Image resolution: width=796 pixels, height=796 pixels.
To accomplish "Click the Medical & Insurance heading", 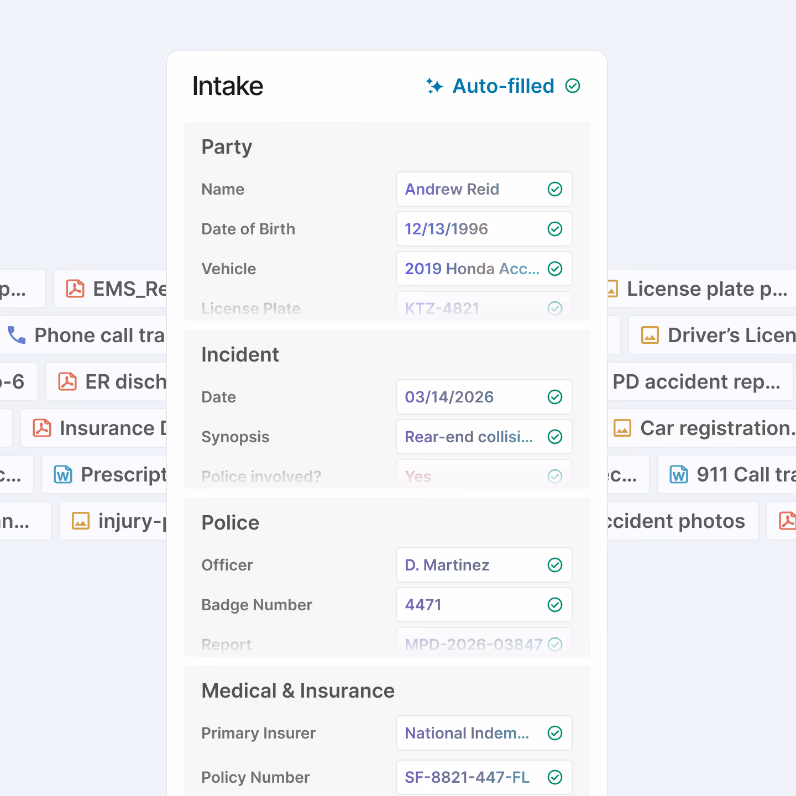I will (x=298, y=690).
